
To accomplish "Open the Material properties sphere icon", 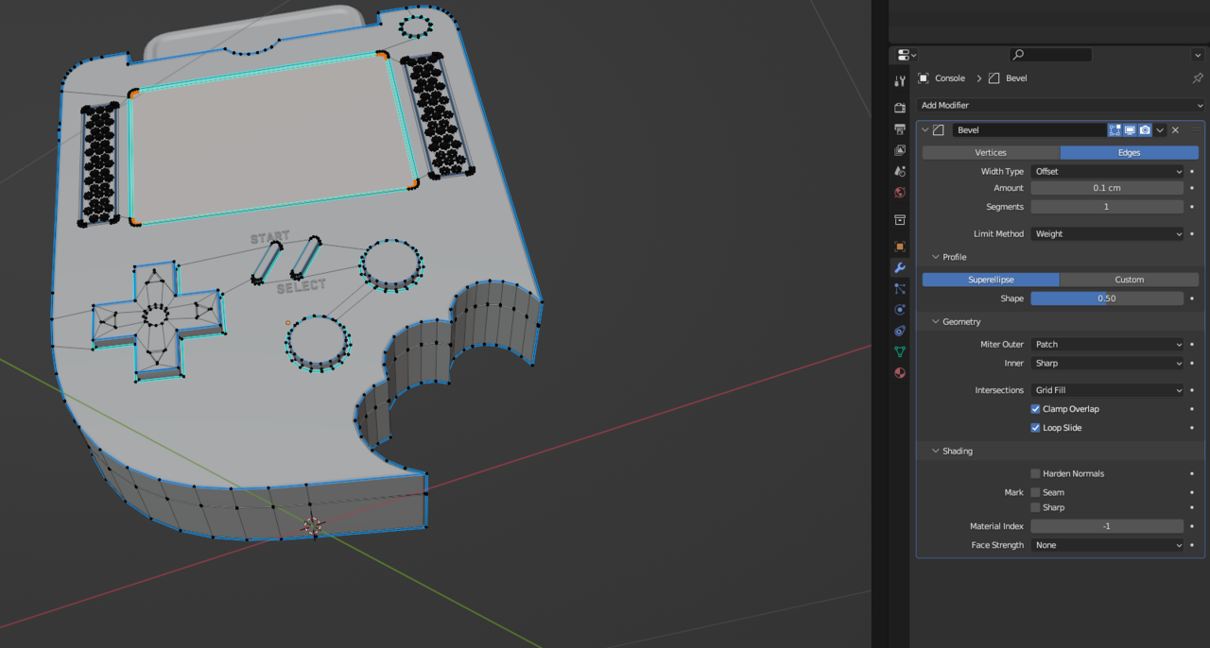I will [900, 373].
